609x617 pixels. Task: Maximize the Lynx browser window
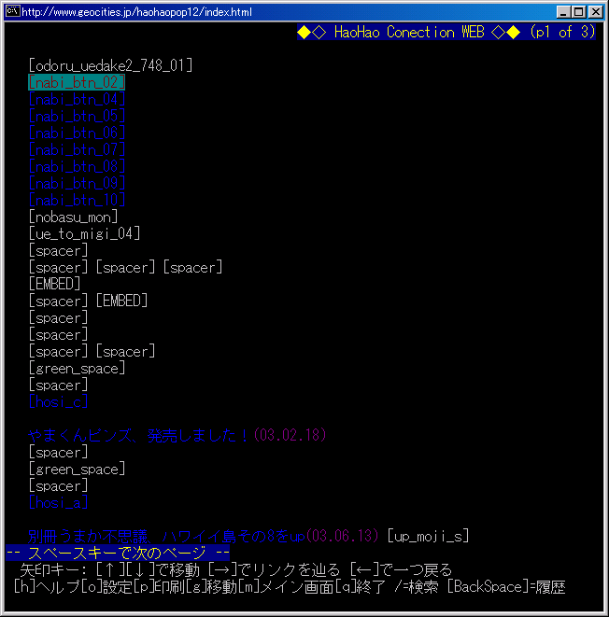[x=578, y=12]
